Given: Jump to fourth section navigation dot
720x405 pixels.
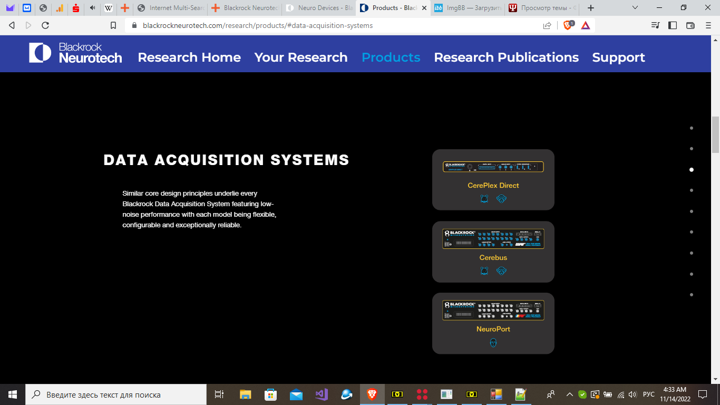Looking at the screenshot, I should 692,190.
